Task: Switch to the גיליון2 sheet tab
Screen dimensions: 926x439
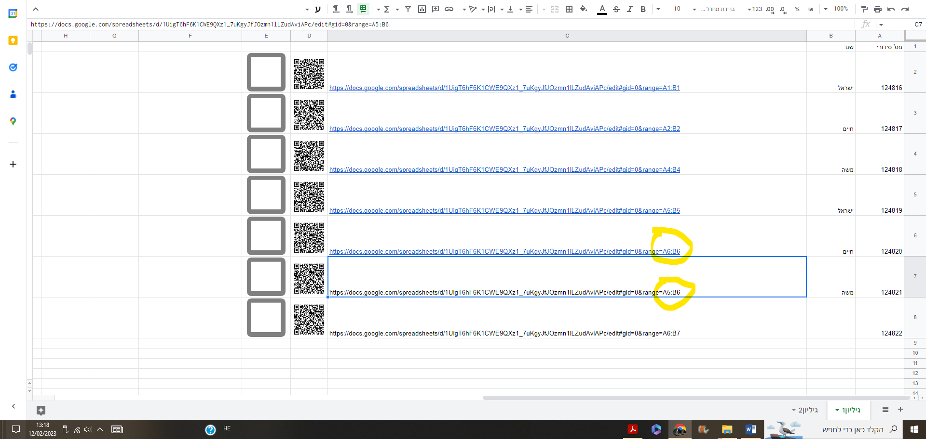Action: coord(805,410)
